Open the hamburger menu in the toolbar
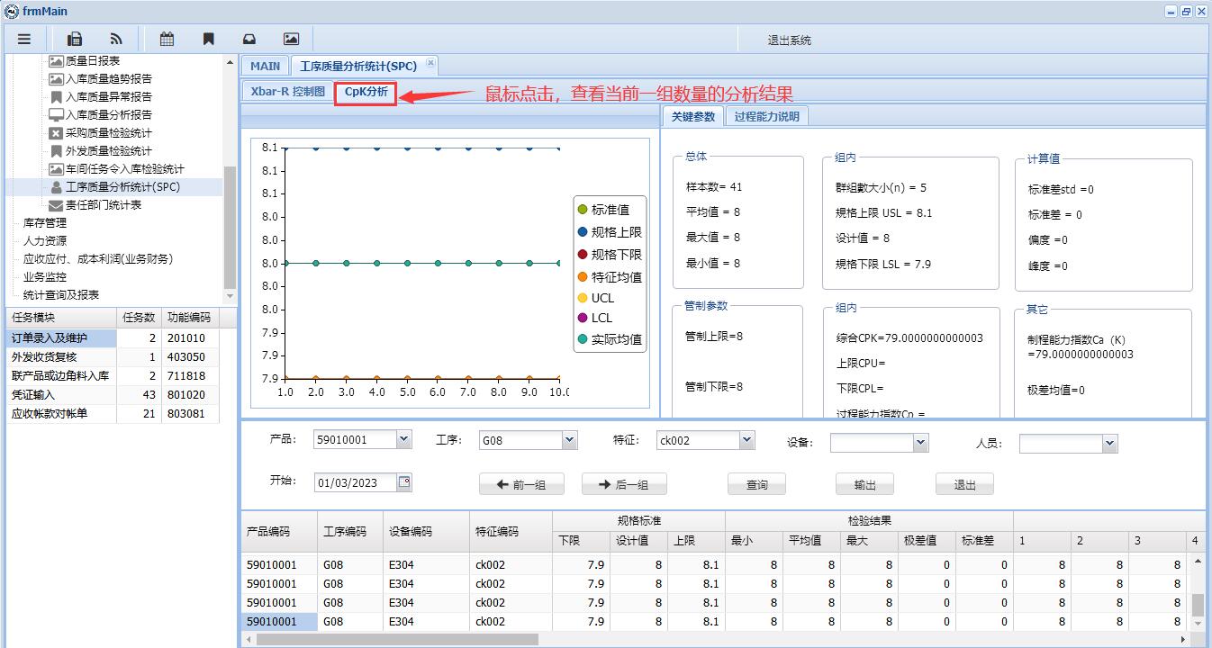1212x648 pixels. (24, 39)
